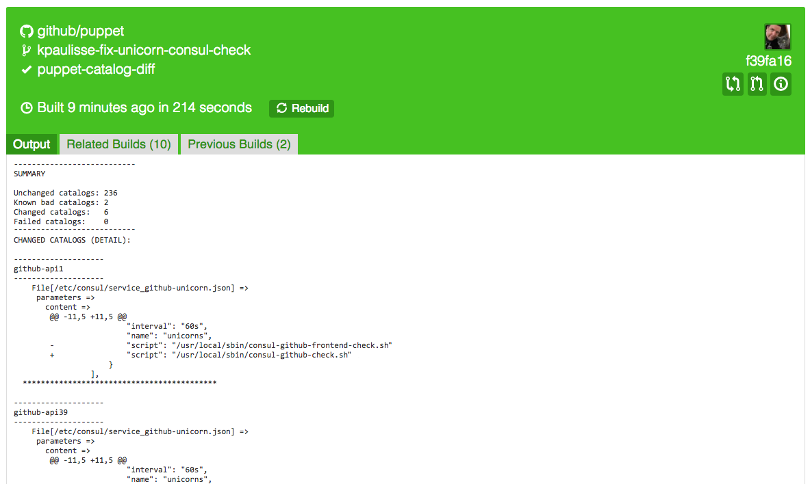Click the CHANGED CATALOGS (DETAIL) heading line
This screenshot has width=810, height=484.
[x=72, y=240]
